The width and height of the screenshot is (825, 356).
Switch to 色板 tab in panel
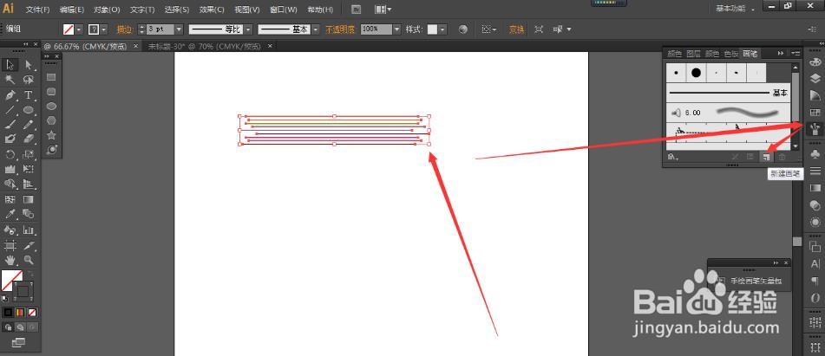[x=730, y=54]
